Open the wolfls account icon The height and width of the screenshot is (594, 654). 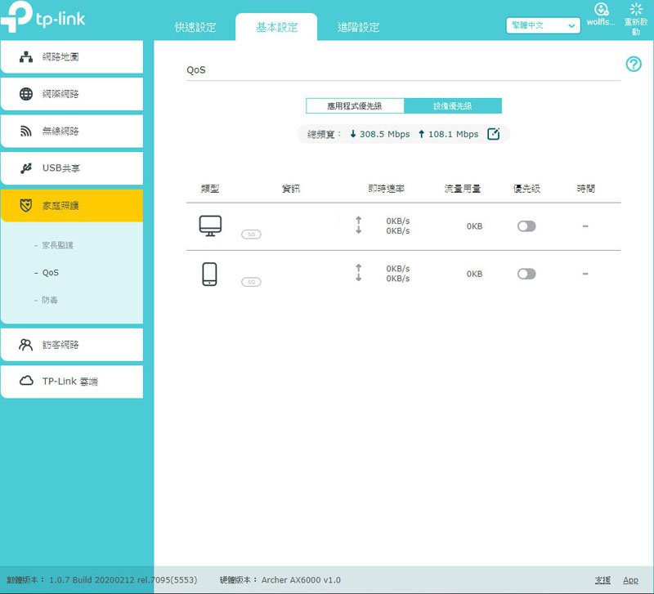click(601, 10)
